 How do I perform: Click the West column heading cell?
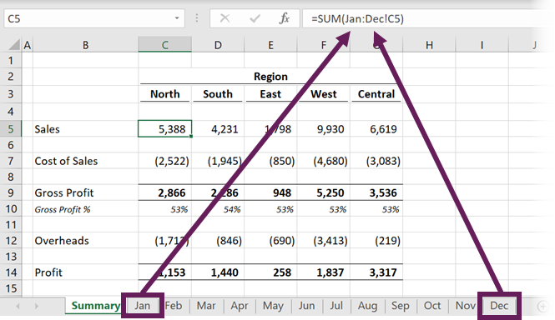[x=324, y=94]
